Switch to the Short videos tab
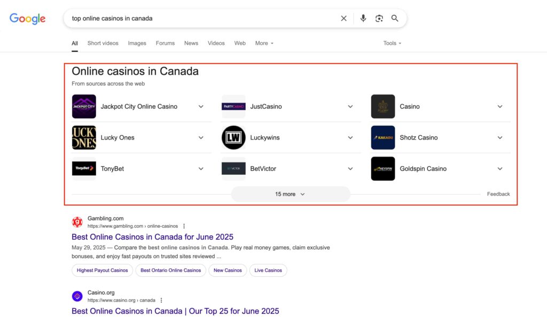The image size is (547, 317). click(103, 43)
